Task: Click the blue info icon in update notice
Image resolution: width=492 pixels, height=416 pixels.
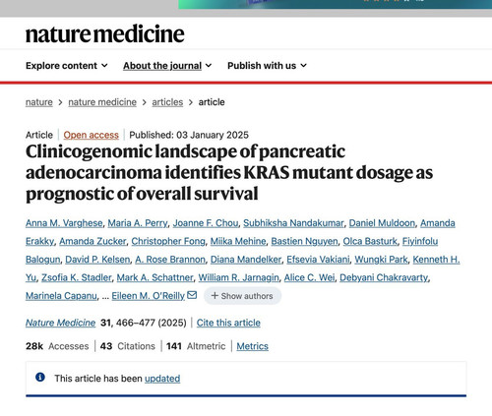Action: tap(40, 378)
